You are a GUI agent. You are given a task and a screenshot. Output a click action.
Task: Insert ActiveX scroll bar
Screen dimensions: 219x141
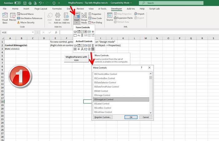click(x=93, y=46)
